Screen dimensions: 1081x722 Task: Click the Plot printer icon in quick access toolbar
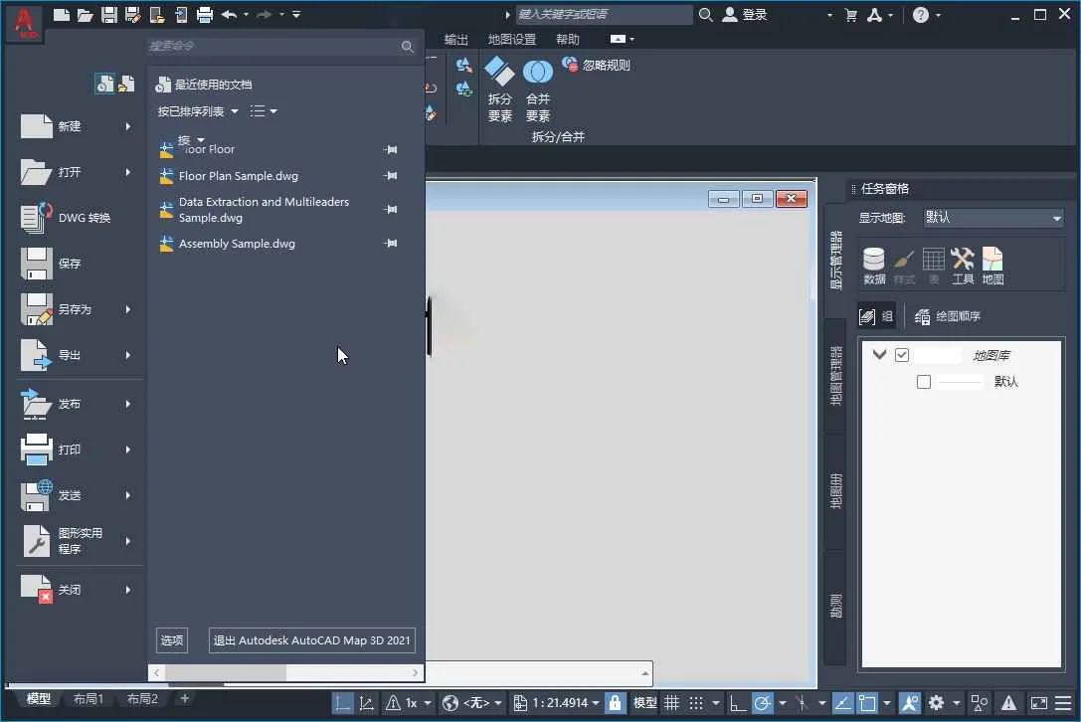(x=205, y=15)
